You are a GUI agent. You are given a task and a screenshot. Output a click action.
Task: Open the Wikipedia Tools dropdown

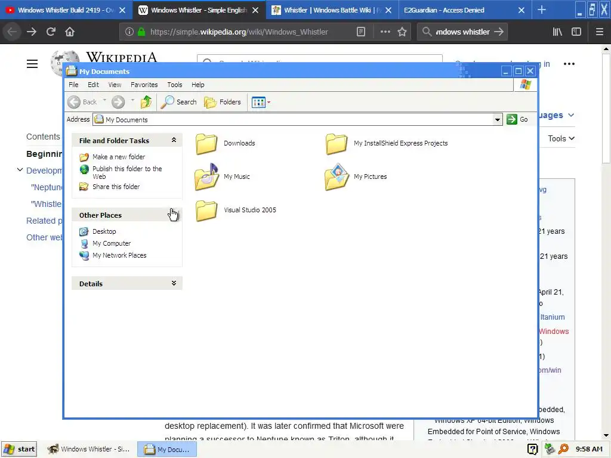coord(561,138)
